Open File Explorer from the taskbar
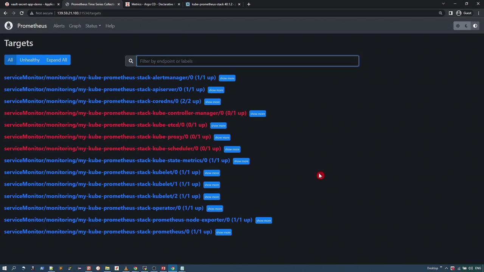The image size is (484, 272). [107, 268]
